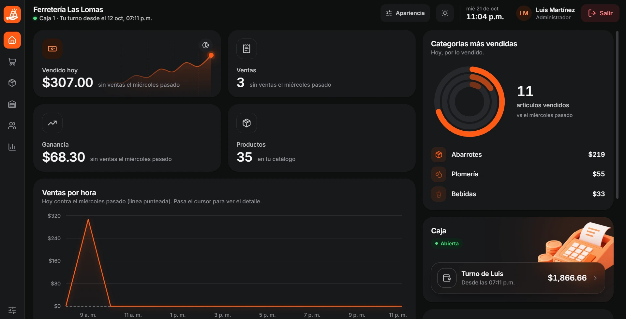Click the chart-style icon on Vendido hoy card
The width and height of the screenshot is (626, 319).
[x=205, y=45]
